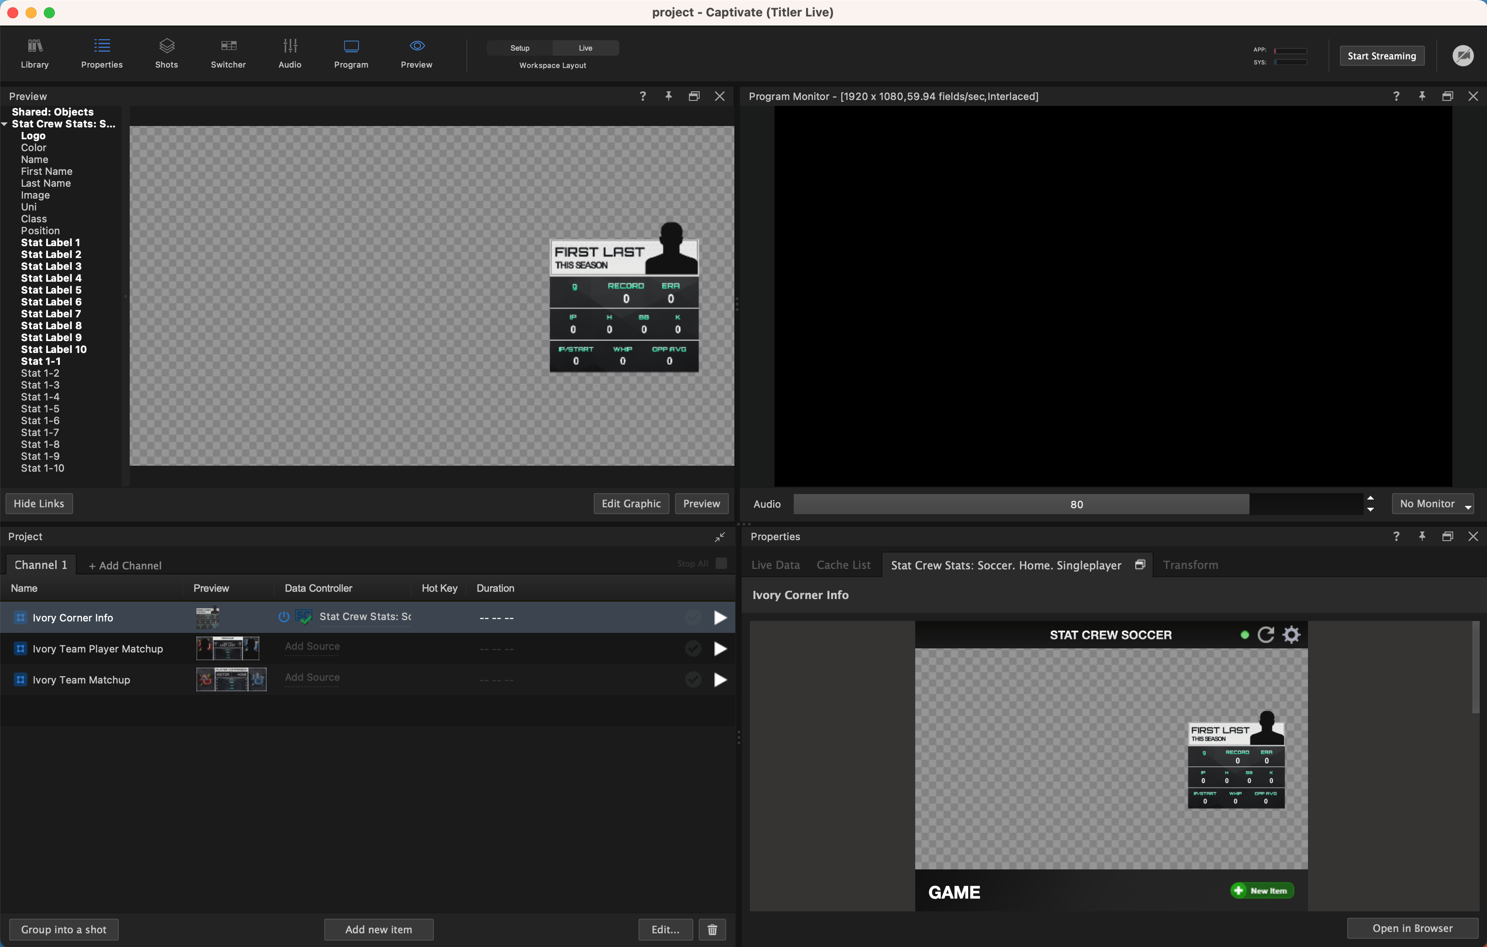Pin the Preview panel
1487x947 pixels.
(x=668, y=96)
